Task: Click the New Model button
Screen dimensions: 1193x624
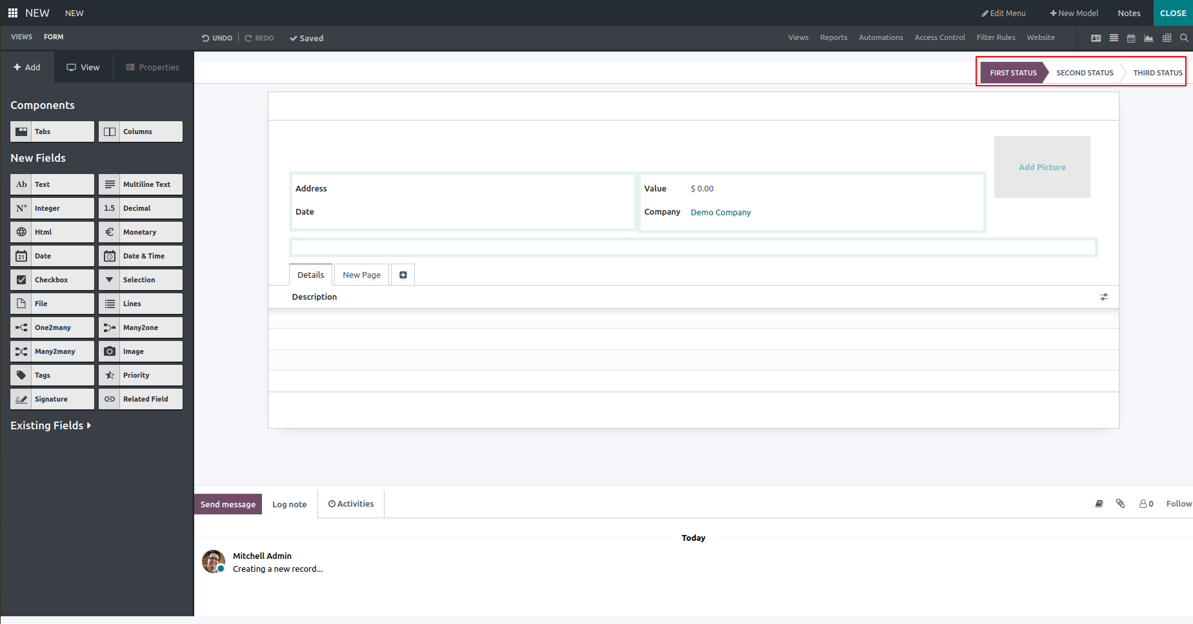Action: point(1074,13)
